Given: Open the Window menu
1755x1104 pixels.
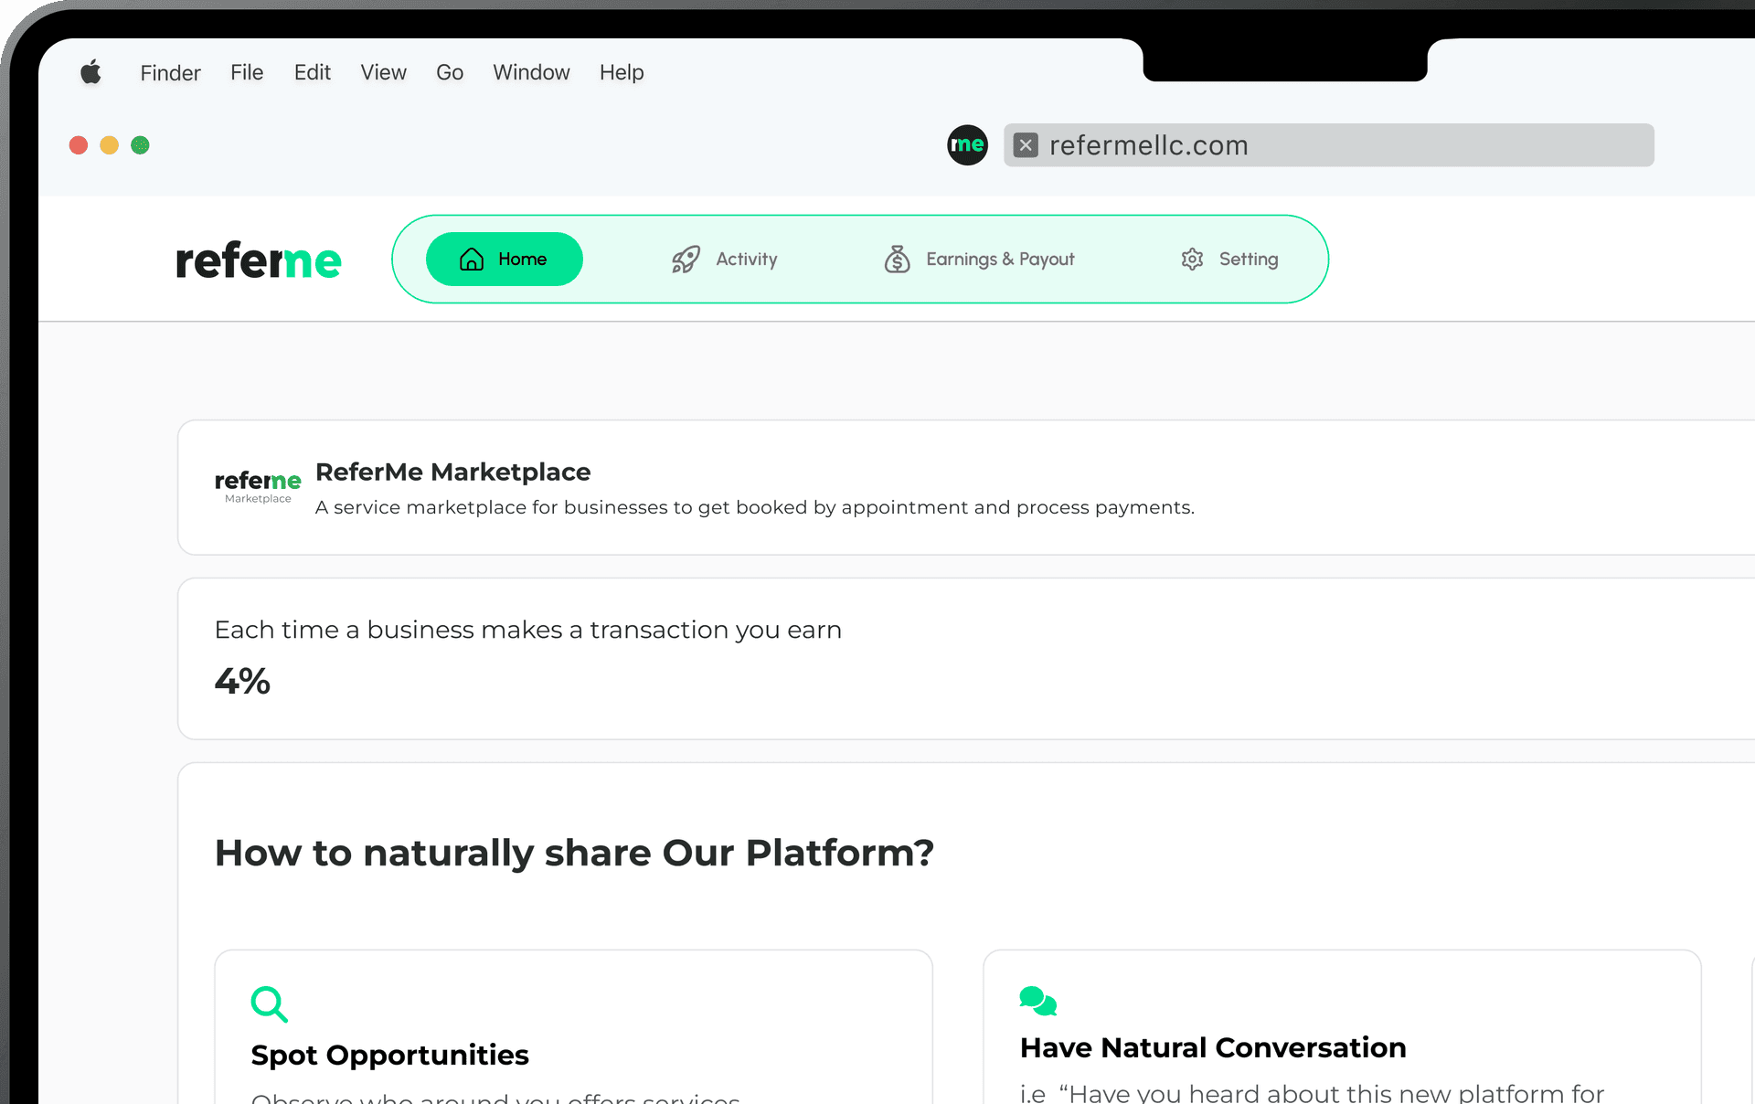Looking at the screenshot, I should tap(531, 72).
